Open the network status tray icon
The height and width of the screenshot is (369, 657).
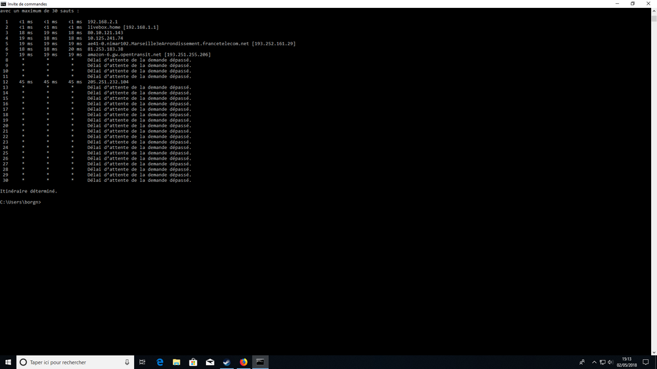(x=602, y=362)
